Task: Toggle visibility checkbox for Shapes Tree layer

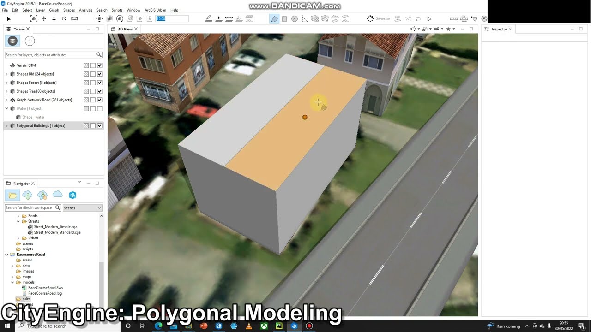Action: point(100,91)
